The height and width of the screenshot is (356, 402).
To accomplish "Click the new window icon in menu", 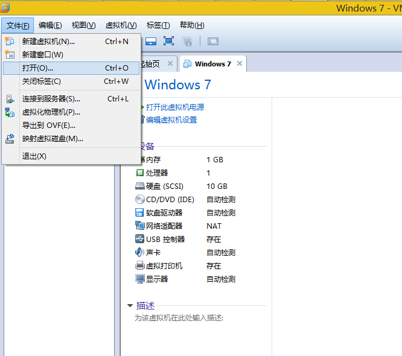I will [10, 54].
